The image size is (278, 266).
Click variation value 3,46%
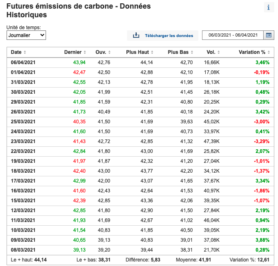(262, 62)
